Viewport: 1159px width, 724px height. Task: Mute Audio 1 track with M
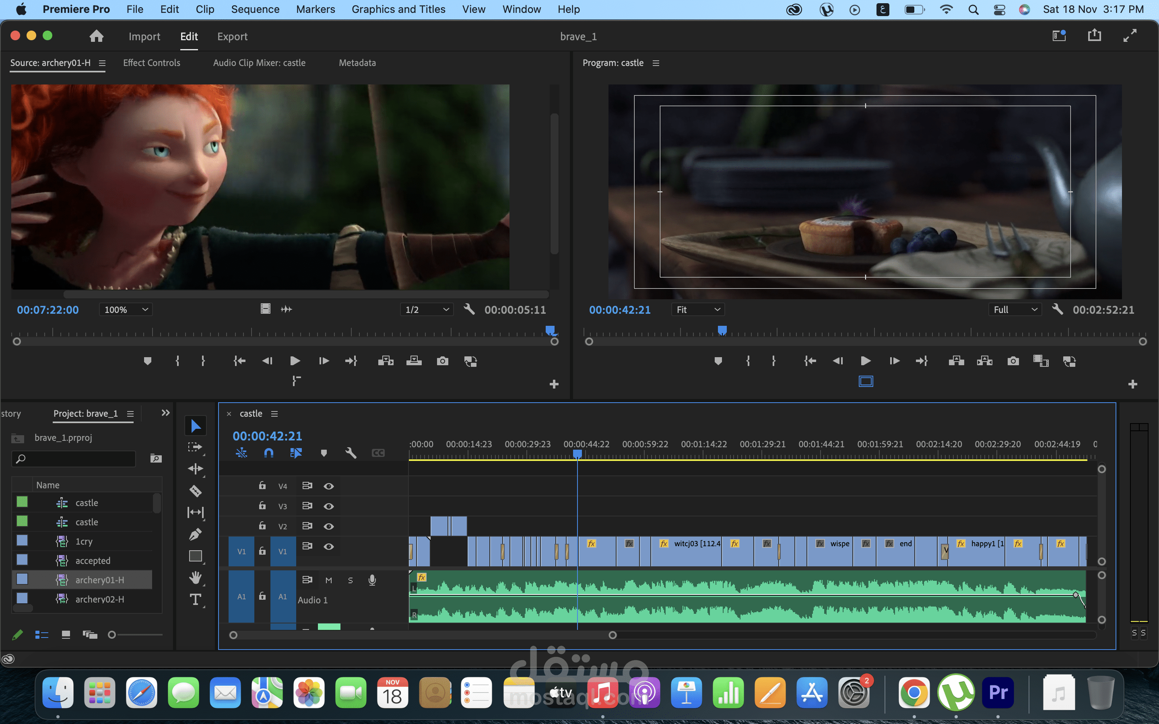tap(328, 580)
